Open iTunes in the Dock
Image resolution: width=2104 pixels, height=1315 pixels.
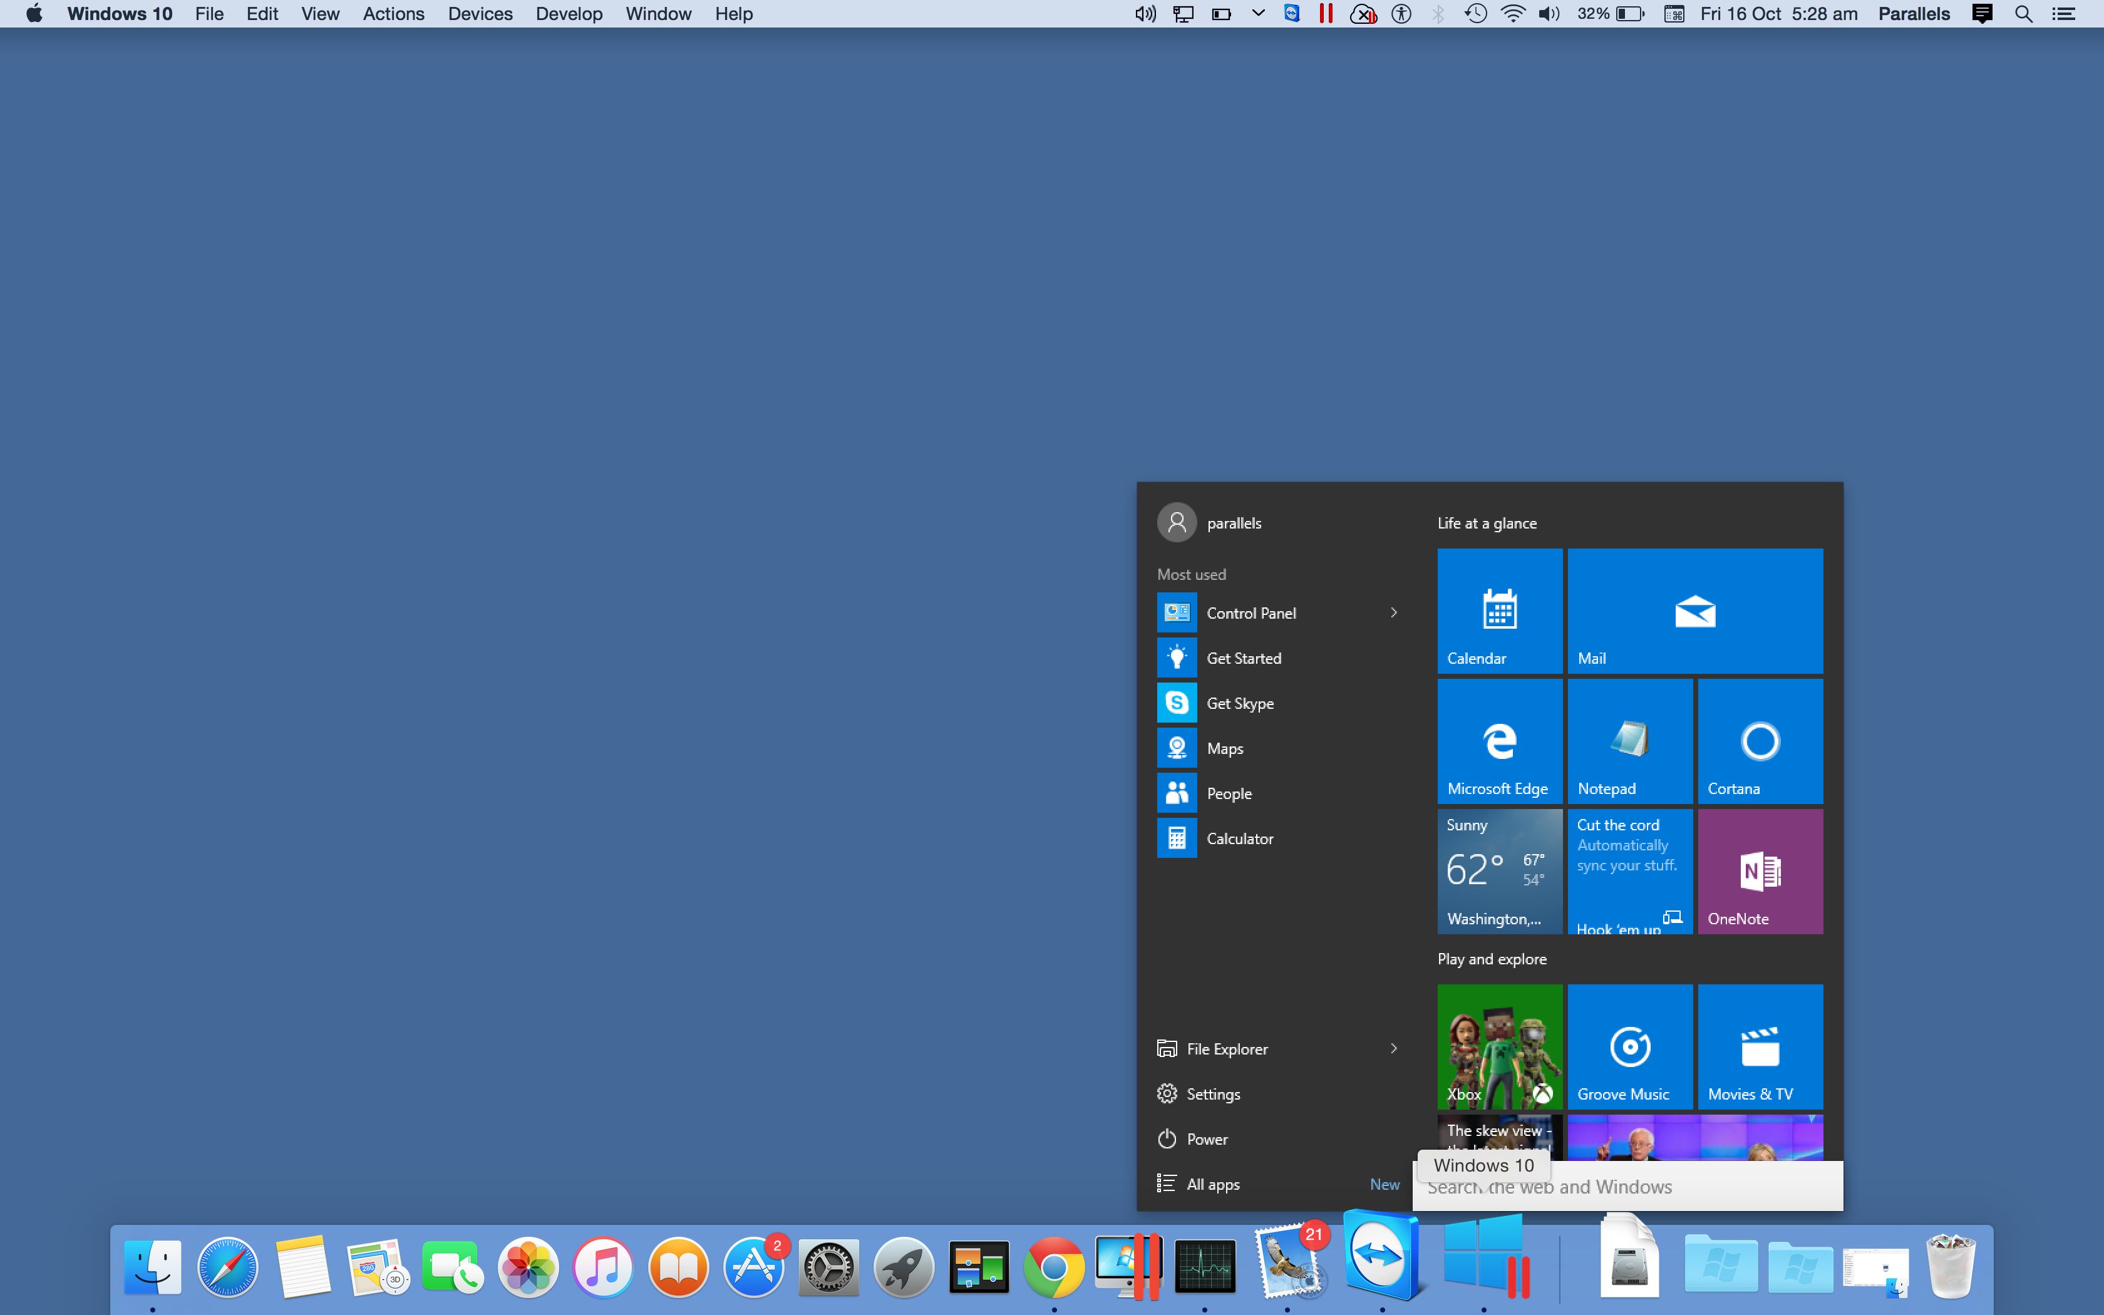(604, 1266)
